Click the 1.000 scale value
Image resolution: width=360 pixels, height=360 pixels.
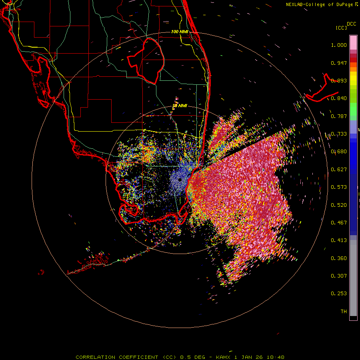[339, 45]
